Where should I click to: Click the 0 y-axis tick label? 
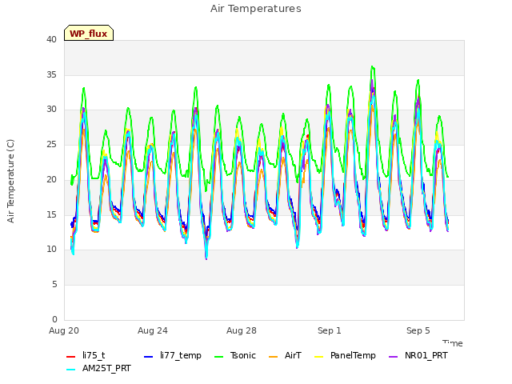54,319
